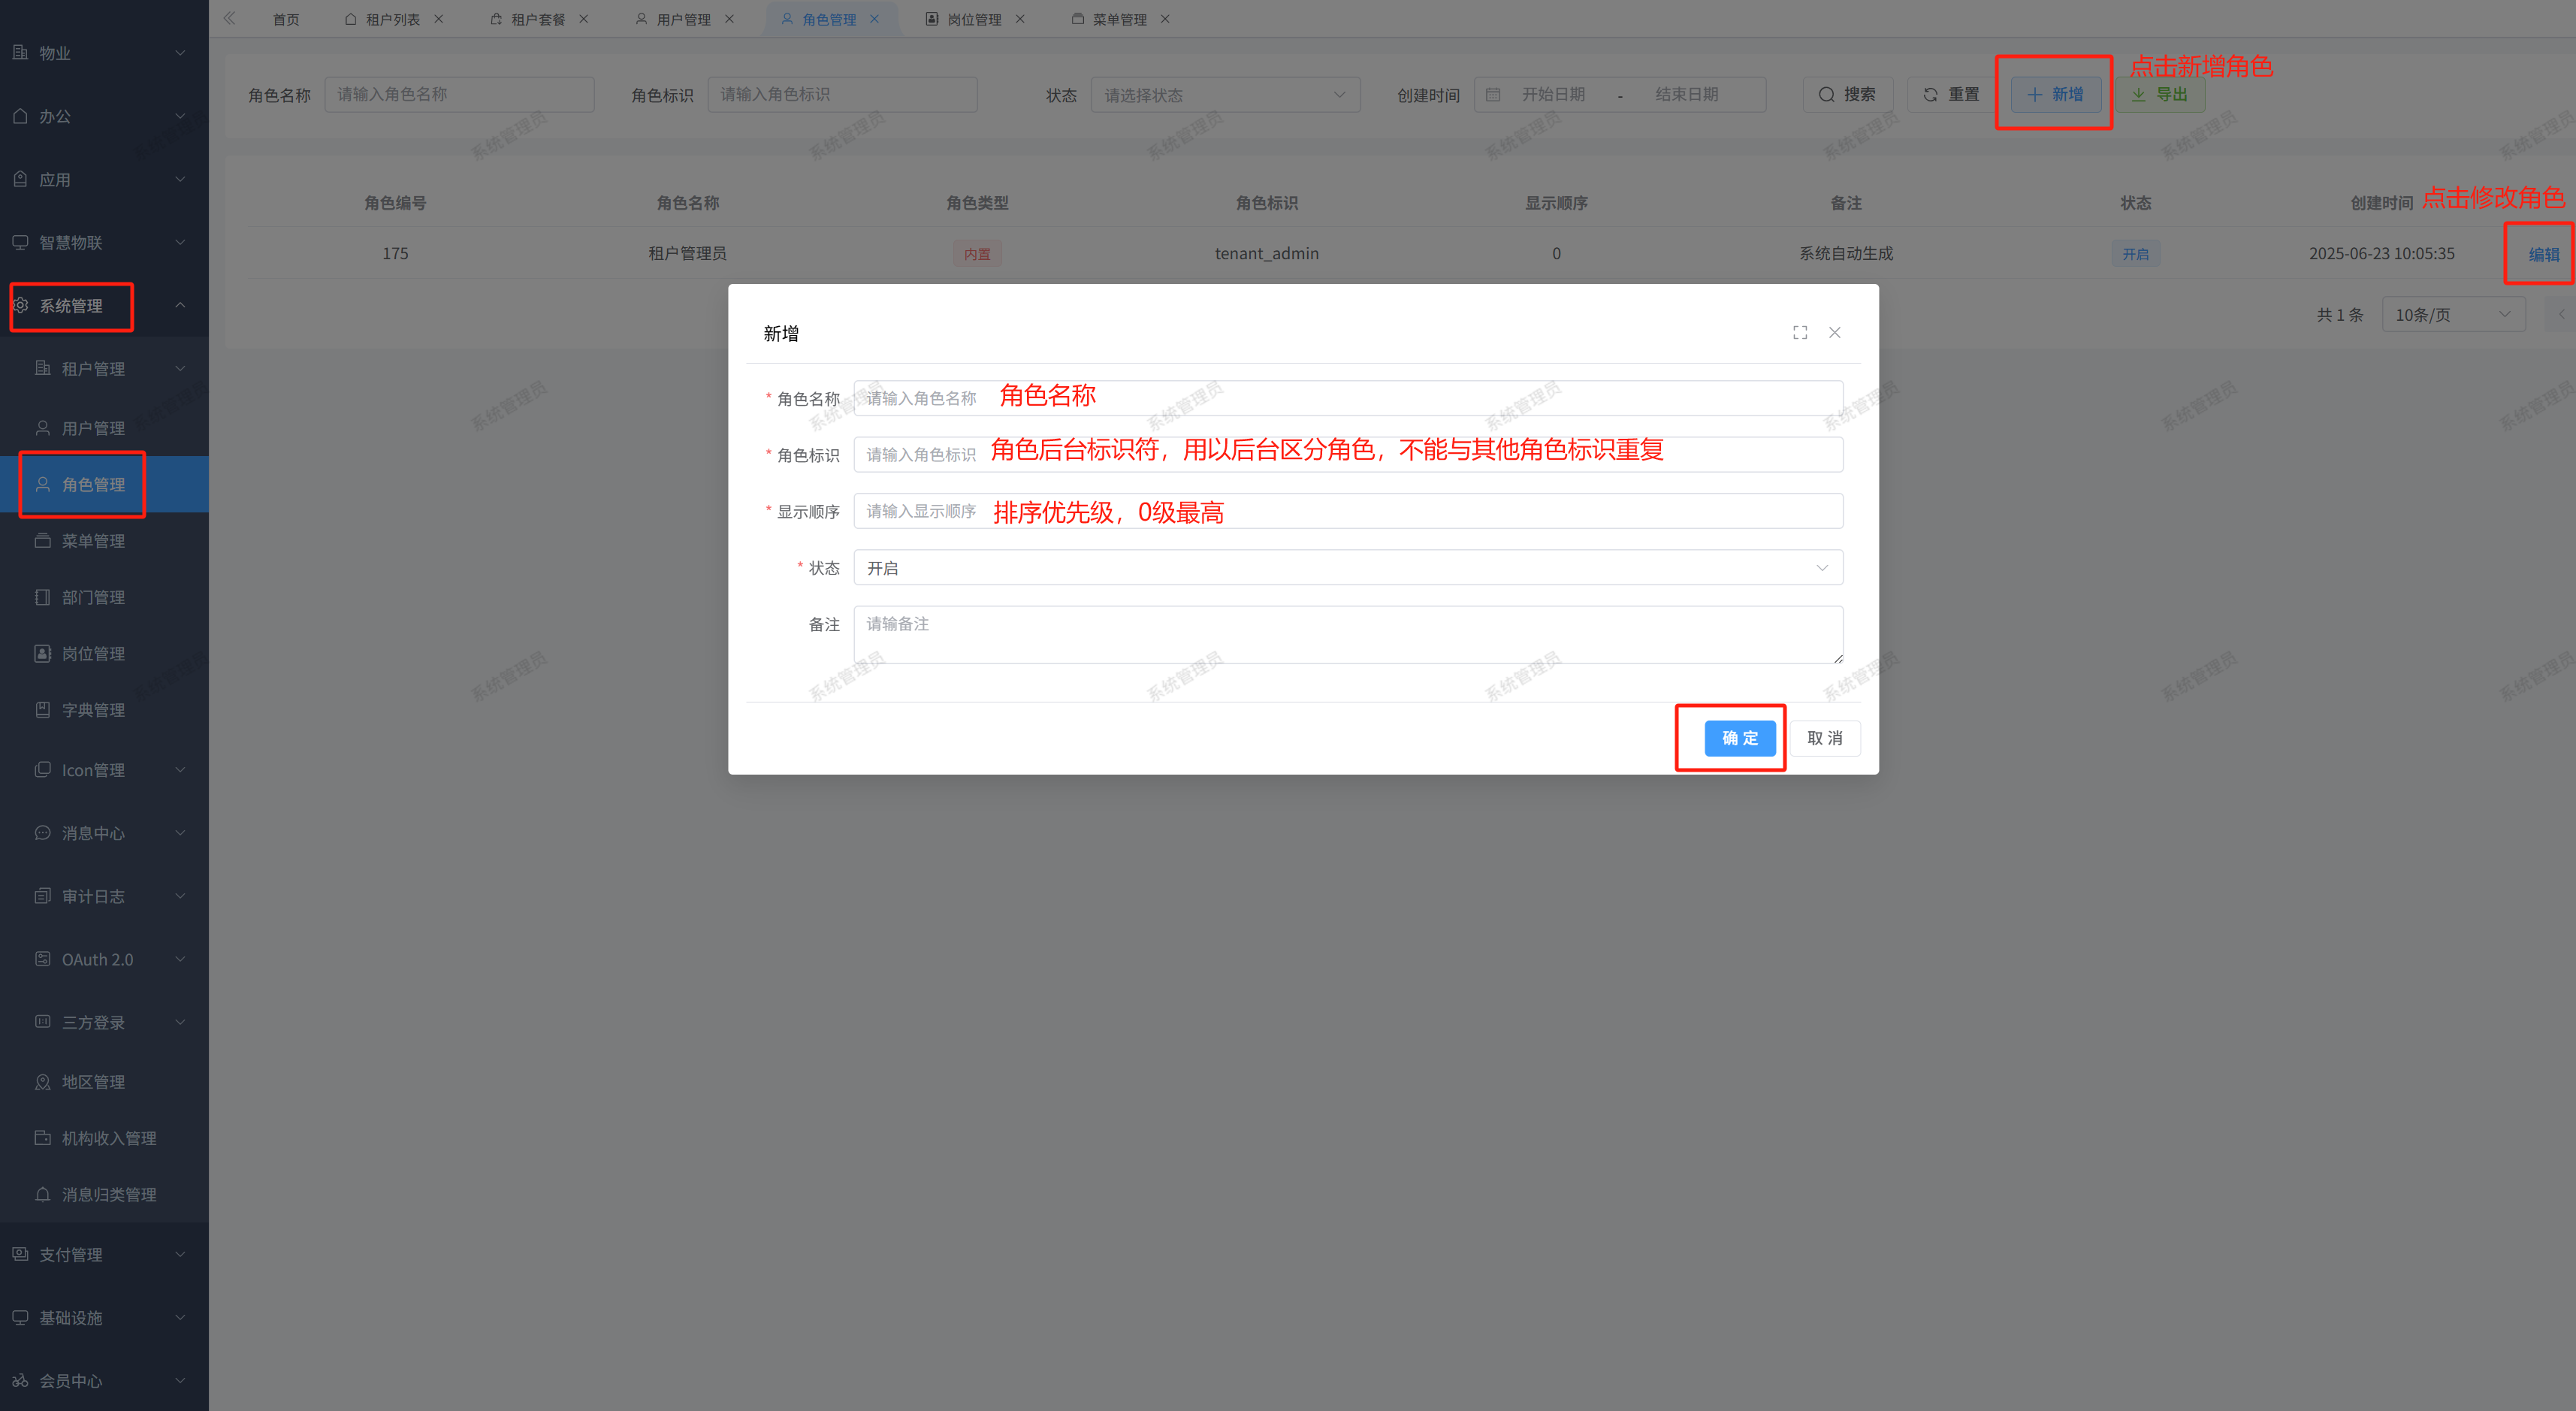This screenshot has height=1411, width=2576.
Task: Click the 取消 button
Action: coord(1824,738)
